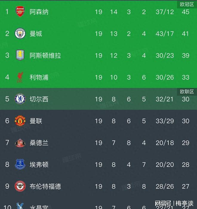Click the 切尔西 team name
197x209 pixels.
click(39, 99)
